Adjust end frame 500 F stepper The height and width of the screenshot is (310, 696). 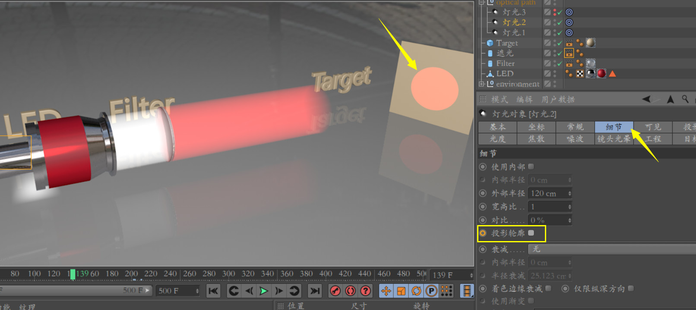pyautogui.click(x=197, y=291)
